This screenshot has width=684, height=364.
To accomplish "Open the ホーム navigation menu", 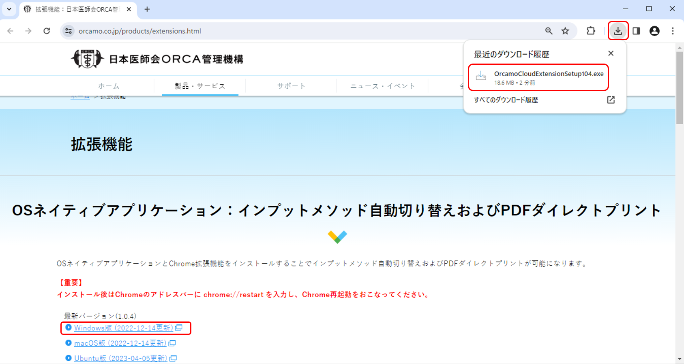I will [109, 86].
